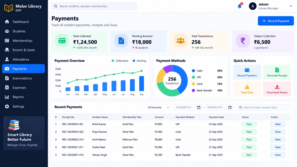Click the Today's Collection rupee icon
Image resolution: width=297 pixels, height=167 pixels.
point(243,41)
